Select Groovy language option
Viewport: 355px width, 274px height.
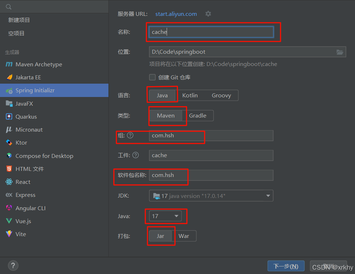tap(221, 96)
